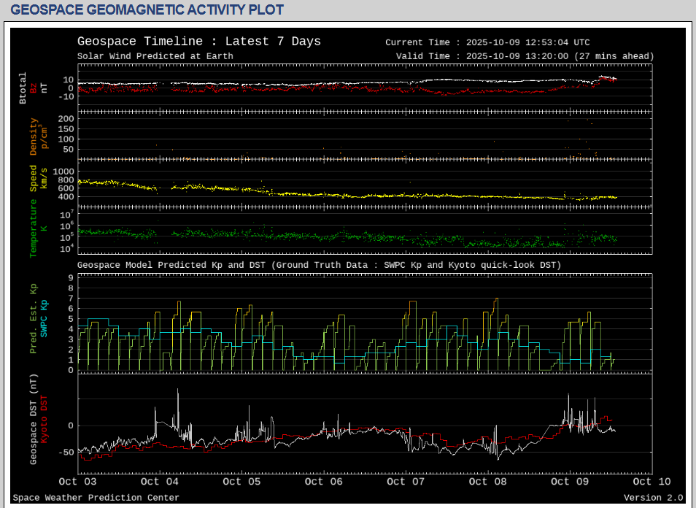Click the cyan SWPC Kp axis label

(44, 318)
